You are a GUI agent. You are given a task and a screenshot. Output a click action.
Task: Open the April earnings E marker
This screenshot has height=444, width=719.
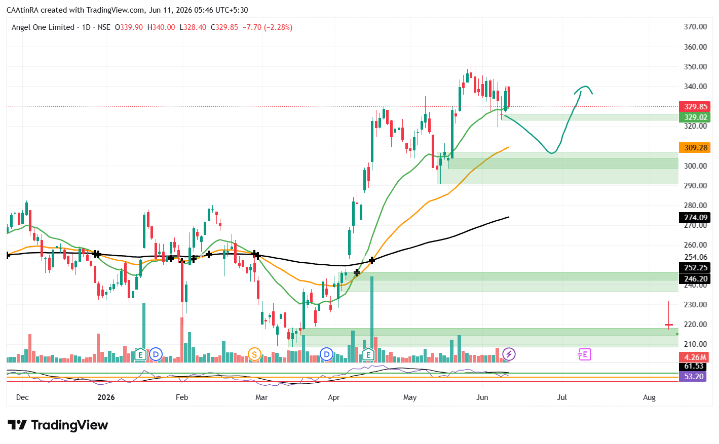[x=368, y=354]
